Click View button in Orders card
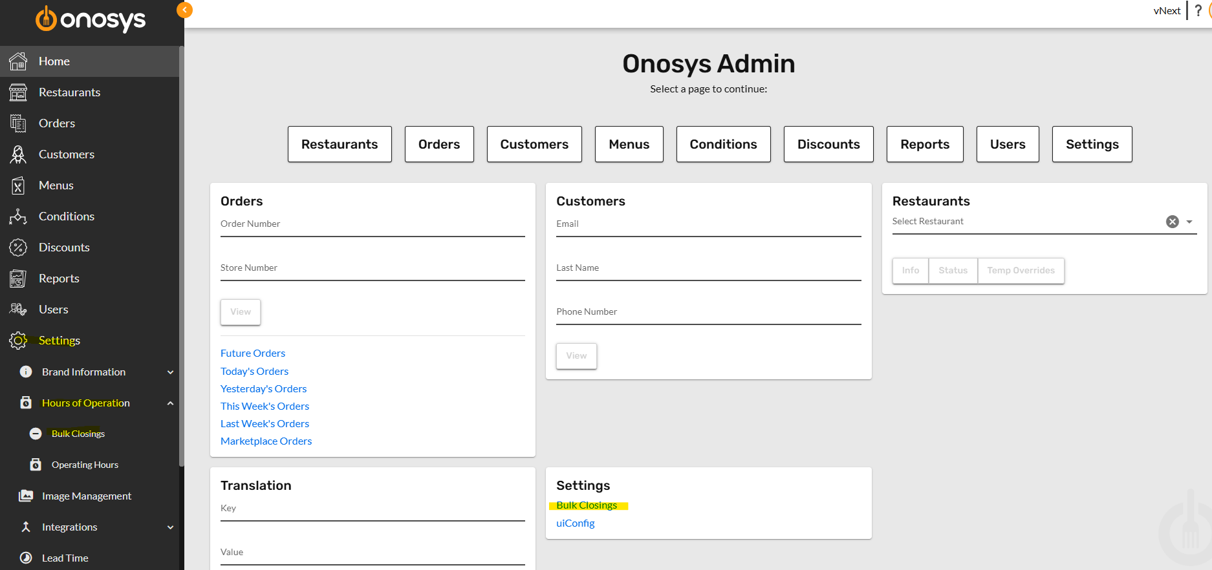The width and height of the screenshot is (1212, 570). coord(241,312)
